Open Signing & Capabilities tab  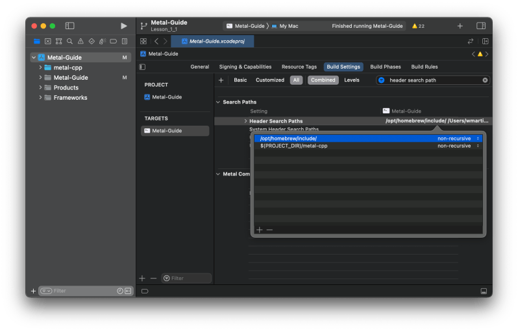[x=245, y=67]
